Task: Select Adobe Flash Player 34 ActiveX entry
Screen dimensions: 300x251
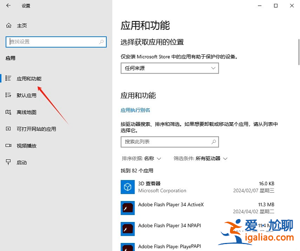Action: coord(171,205)
